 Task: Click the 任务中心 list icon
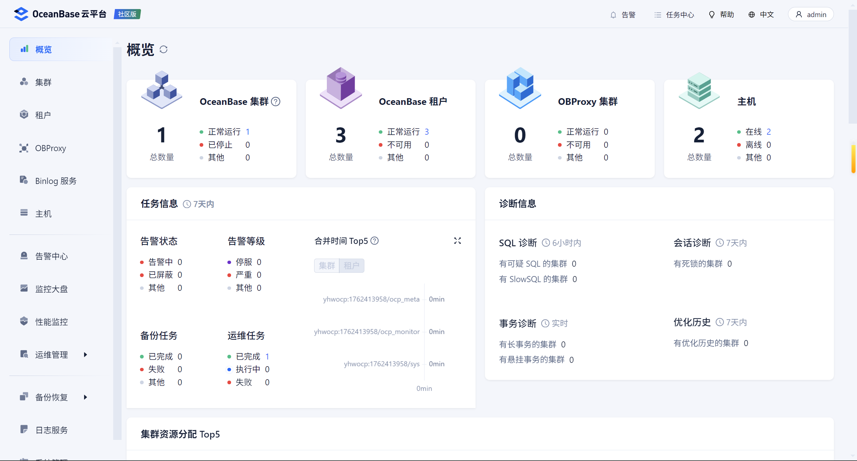(658, 15)
